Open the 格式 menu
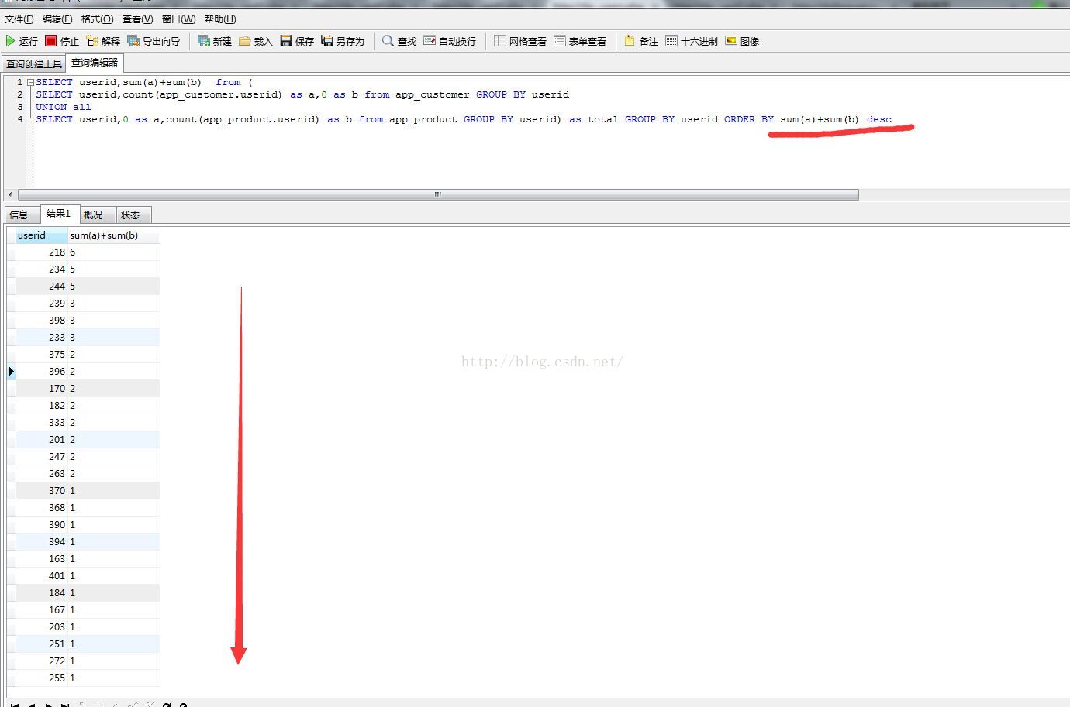This screenshot has width=1070, height=707. (x=97, y=19)
